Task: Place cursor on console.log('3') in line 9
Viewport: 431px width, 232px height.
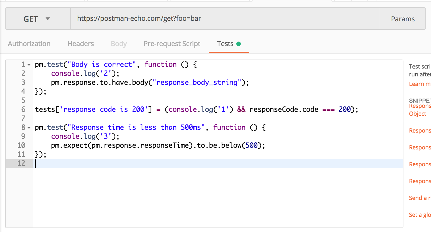Action: coord(85,137)
